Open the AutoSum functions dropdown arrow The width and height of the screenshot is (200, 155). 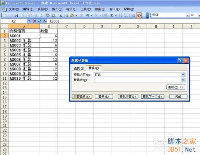[x=116, y=16]
